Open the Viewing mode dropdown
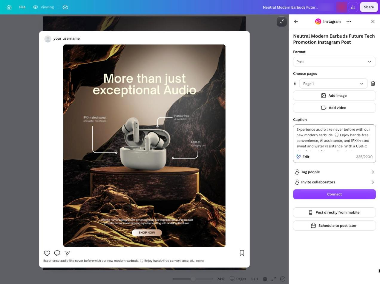The width and height of the screenshot is (380, 284). coord(43,7)
